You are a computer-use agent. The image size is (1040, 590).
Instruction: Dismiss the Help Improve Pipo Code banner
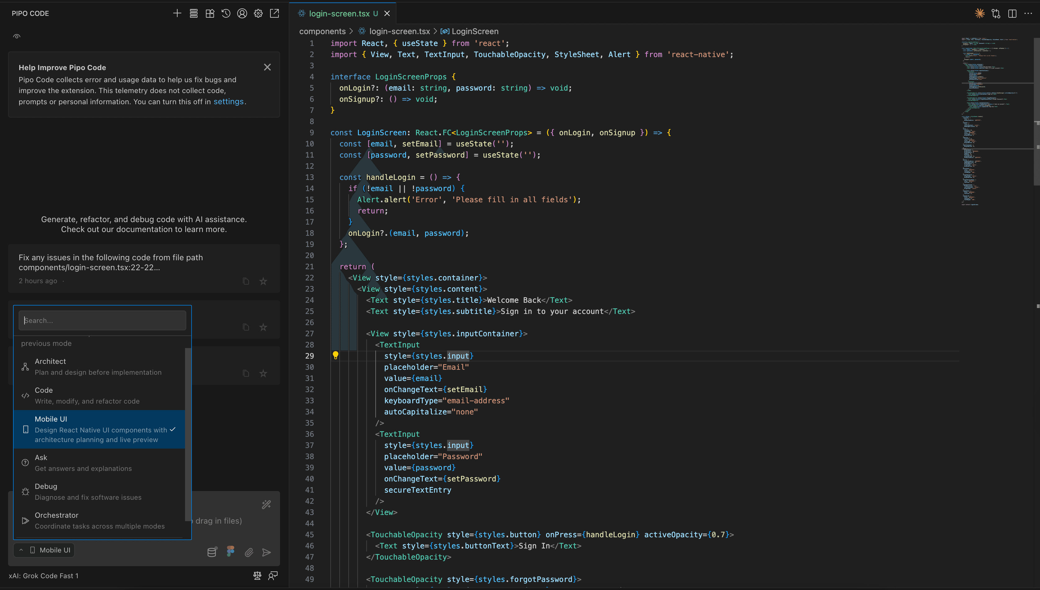tap(267, 67)
